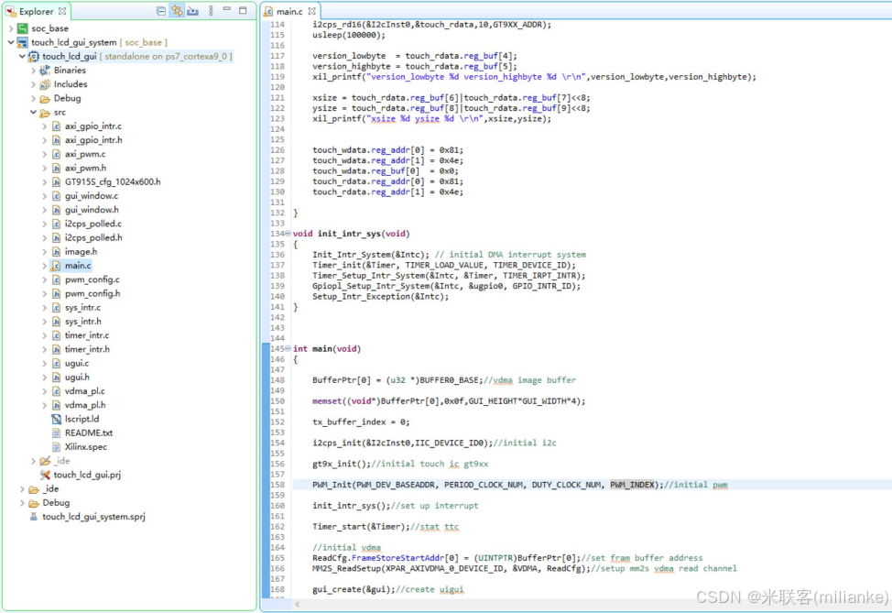Click the Collapse All icon in Explorer toolbar
This screenshot has width=892, height=613.
161,10
